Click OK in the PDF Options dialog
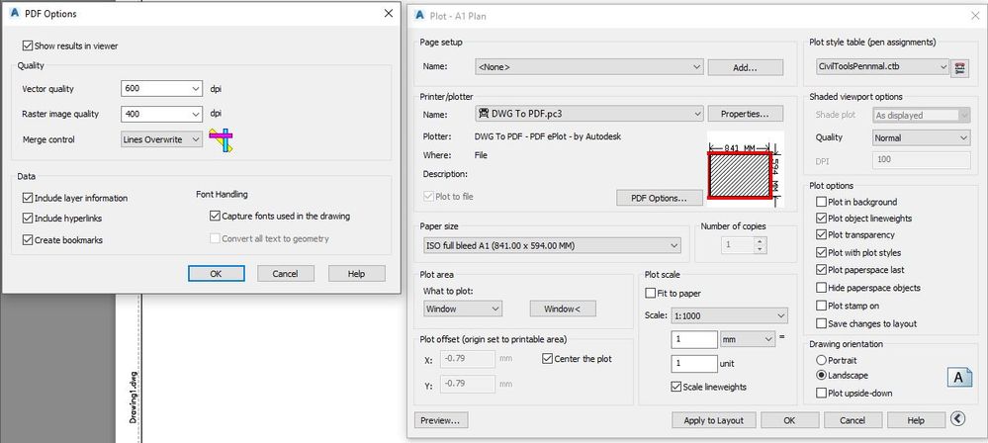The image size is (988, 443). (217, 274)
